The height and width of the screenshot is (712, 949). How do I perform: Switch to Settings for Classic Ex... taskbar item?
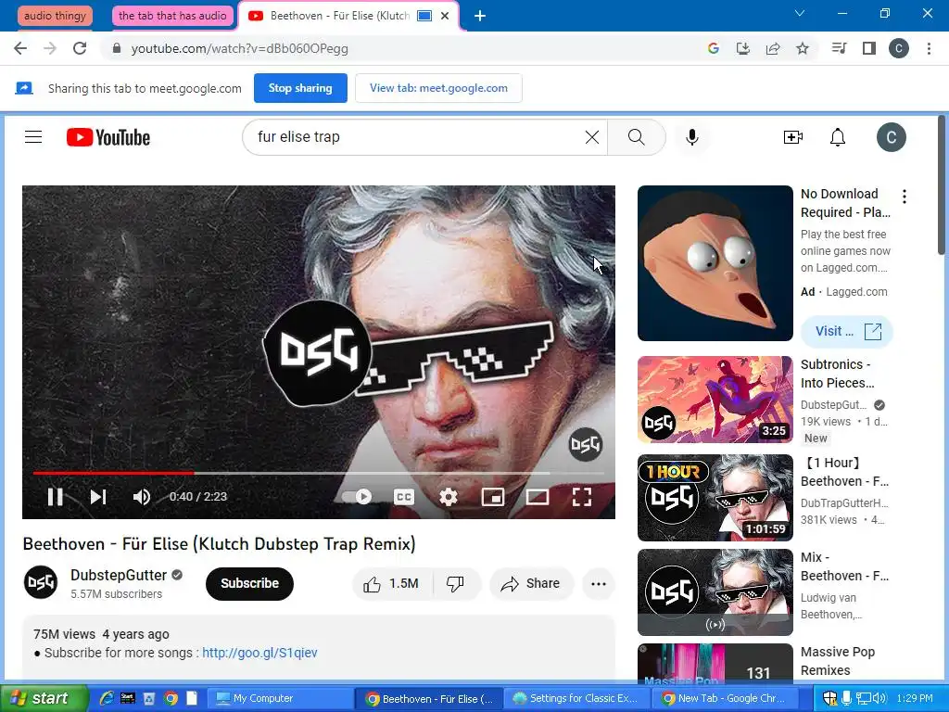click(x=578, y=698)
